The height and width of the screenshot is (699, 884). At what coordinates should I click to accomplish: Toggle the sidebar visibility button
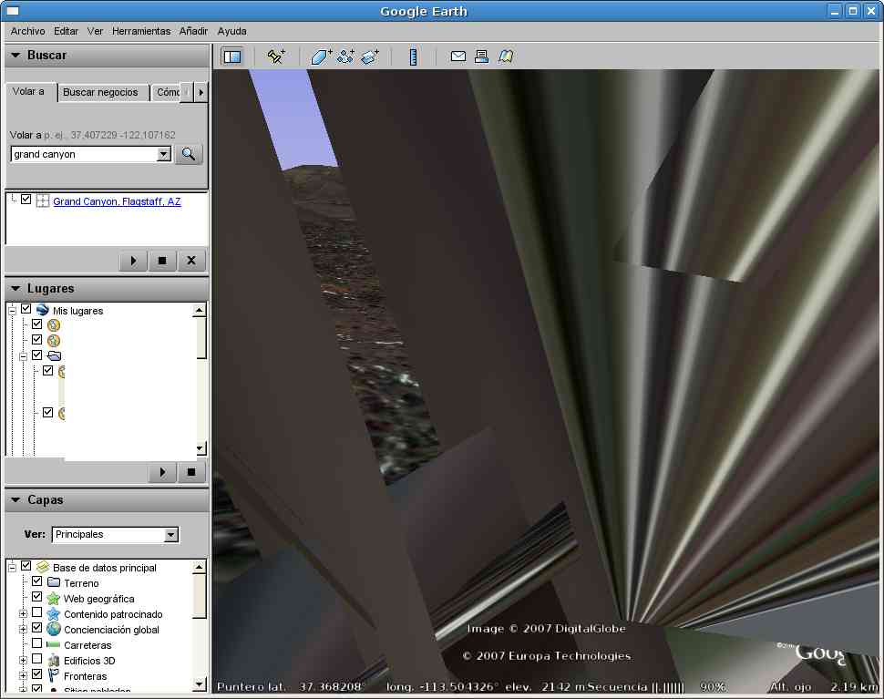[232, 57]
